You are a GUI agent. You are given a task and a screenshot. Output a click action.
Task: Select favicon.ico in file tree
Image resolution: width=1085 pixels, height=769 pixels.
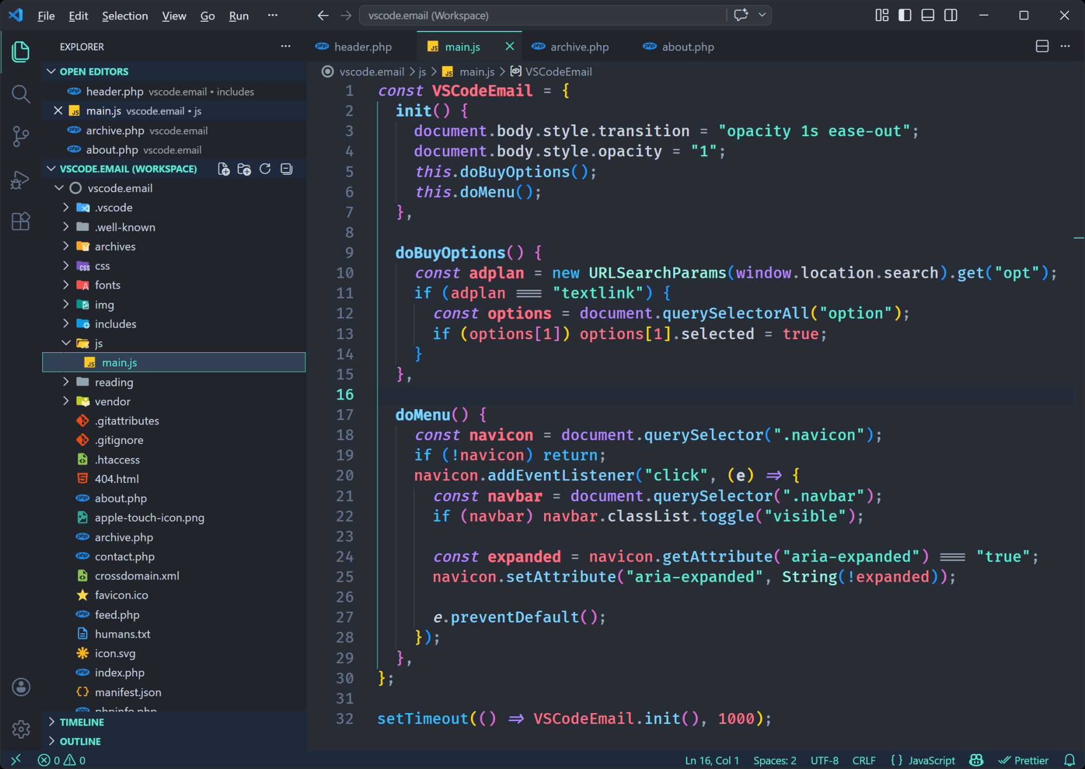(x=174, y=595)
